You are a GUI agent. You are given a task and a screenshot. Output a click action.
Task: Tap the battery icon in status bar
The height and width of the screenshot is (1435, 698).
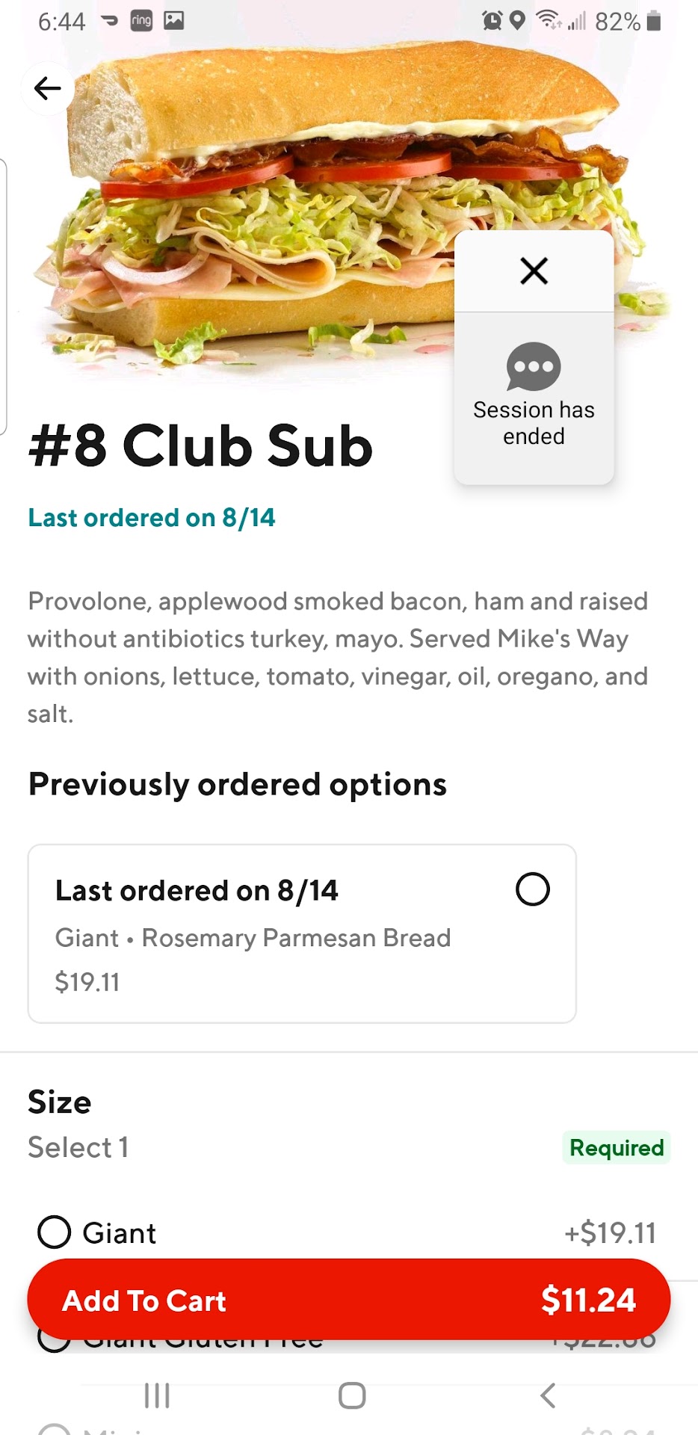pyautogui.click(x=654, y=21)
